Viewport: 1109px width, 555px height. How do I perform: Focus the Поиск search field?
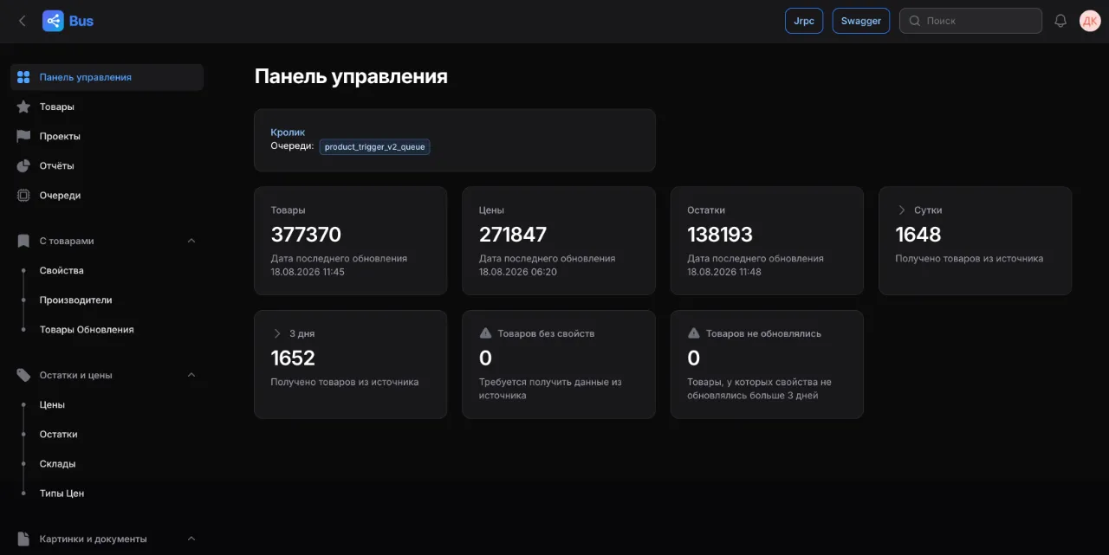[970, 21]
